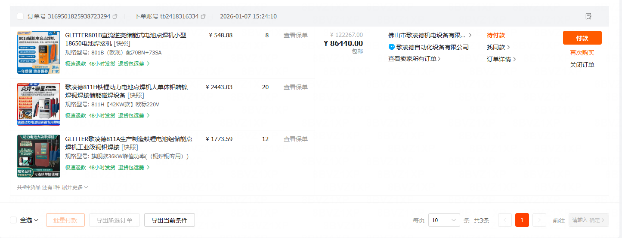Viewport: 622px width, 238px height.
Task: Click 关闭订单 to close the order
Action: click(582, 65)
